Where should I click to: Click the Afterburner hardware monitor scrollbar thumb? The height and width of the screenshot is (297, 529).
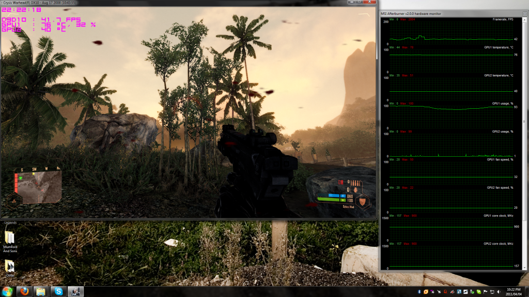point(525,121)
